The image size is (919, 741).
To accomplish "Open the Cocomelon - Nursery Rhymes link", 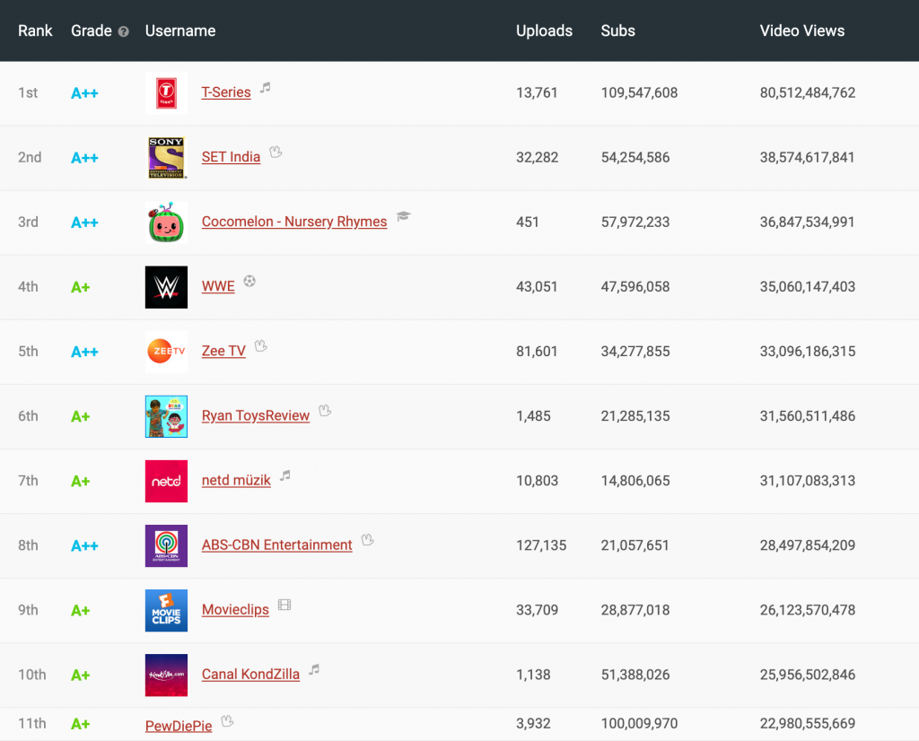I will tap(294, 222).
